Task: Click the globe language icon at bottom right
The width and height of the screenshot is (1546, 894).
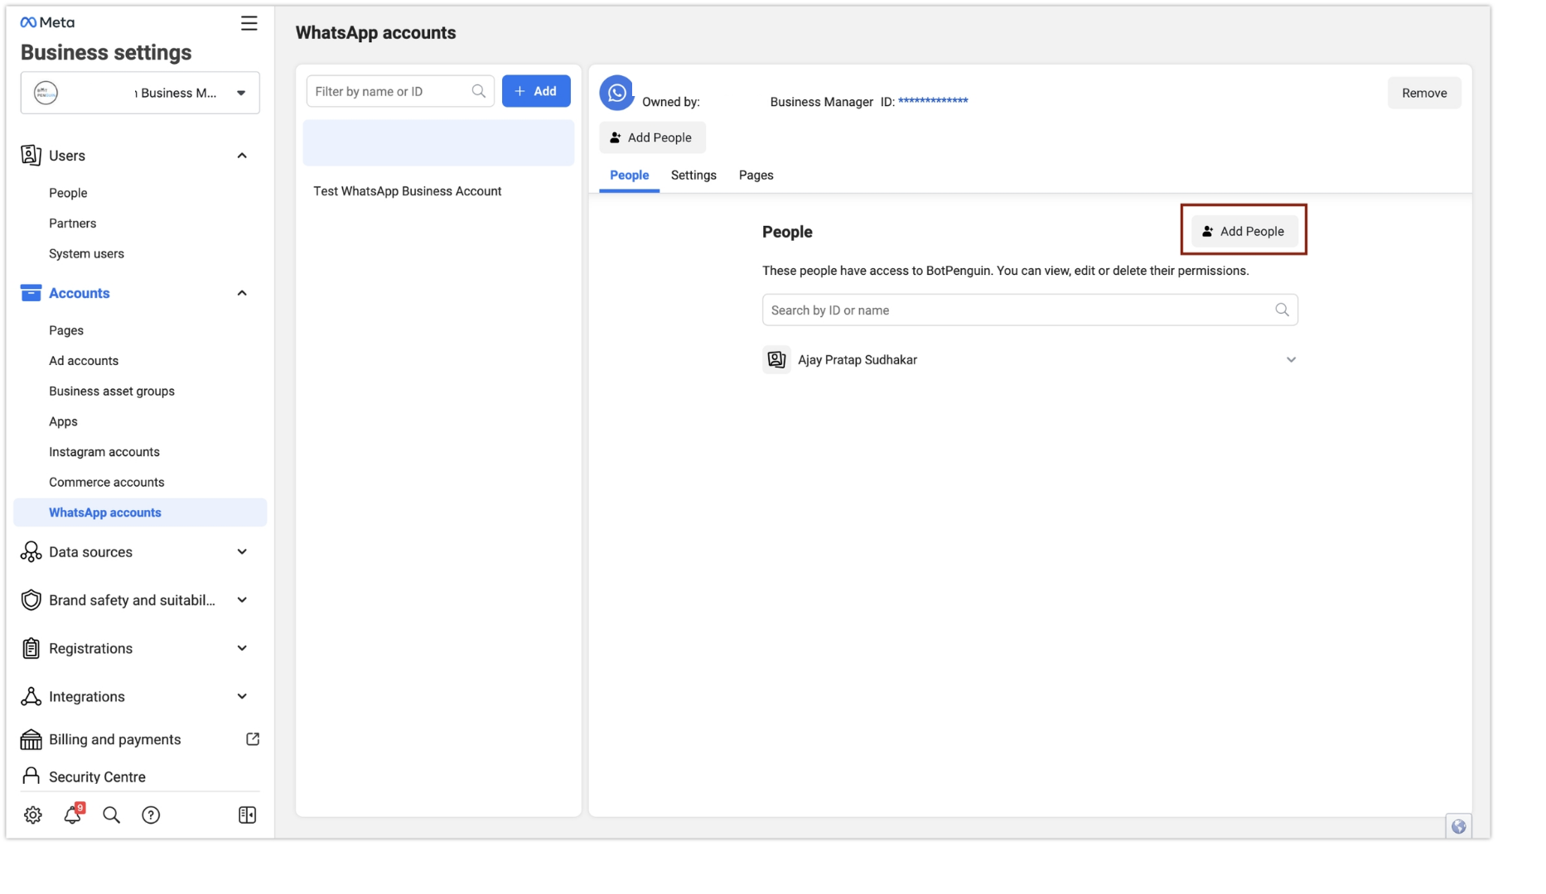Action: pos(1458,825)
